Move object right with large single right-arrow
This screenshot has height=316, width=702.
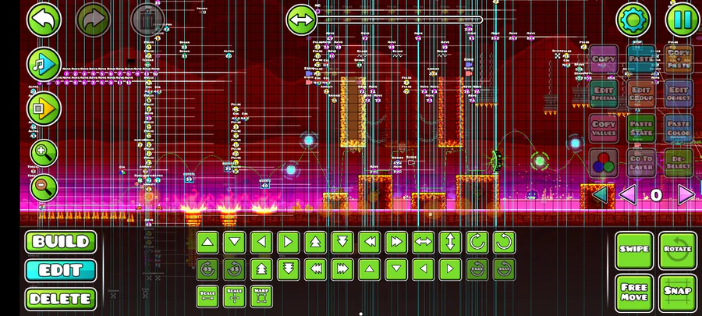[289, 243]
